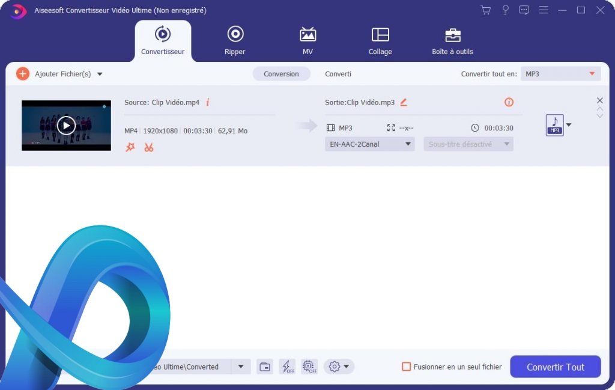Viewport: 615px width, 390px height.
Task: Click the register key icon
Action: point(505,10)
